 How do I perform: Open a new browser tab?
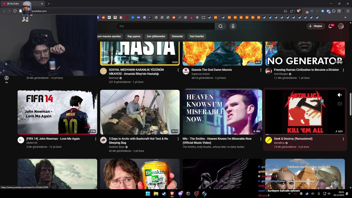pyautogui.click(x=49, y=4)
